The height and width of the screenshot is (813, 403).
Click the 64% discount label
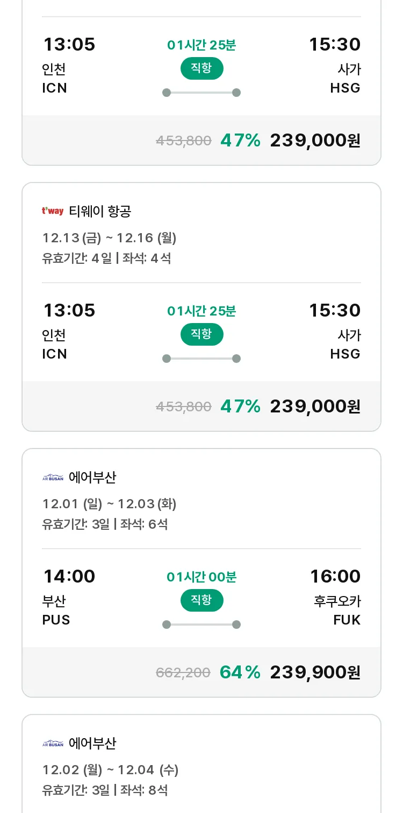[x=240, y=672]
